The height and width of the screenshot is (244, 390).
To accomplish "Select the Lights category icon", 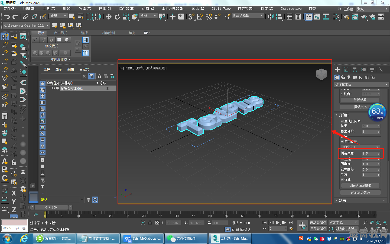I will [349, 77].
